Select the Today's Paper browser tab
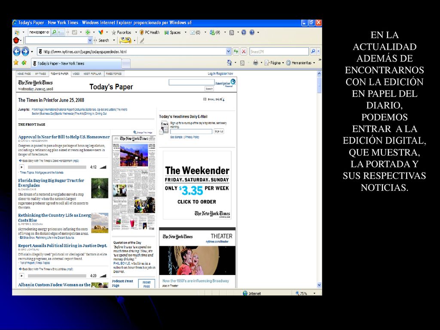 point(76,64)
